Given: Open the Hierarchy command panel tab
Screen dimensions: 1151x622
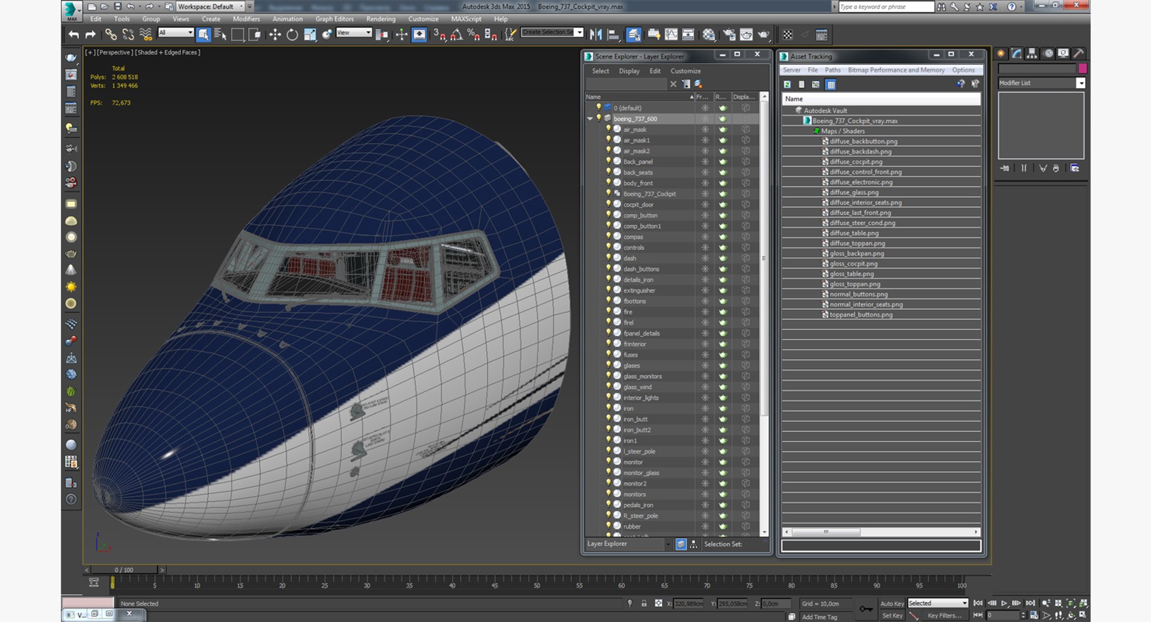Looking at the screenshot, I should [1032, 53].
